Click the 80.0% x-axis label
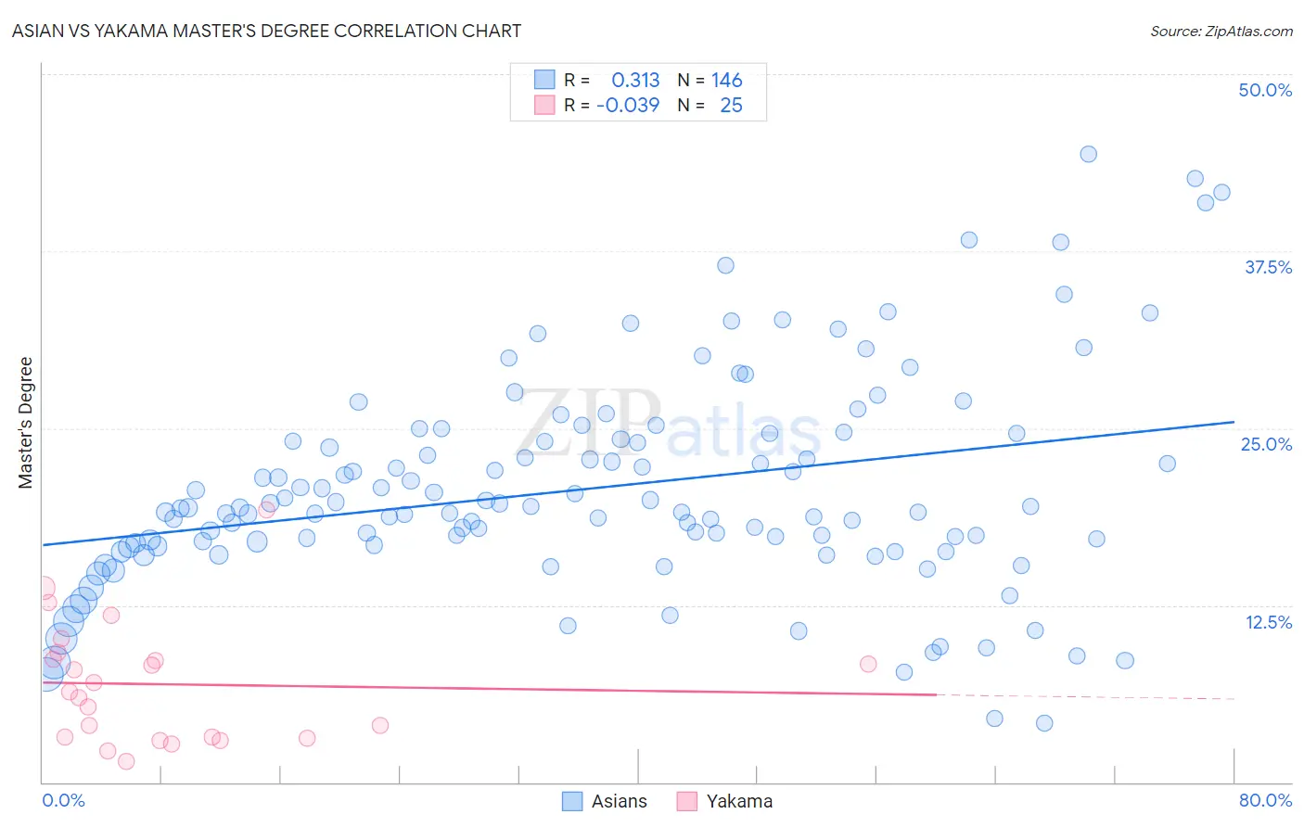 (x=1265, y=800)
